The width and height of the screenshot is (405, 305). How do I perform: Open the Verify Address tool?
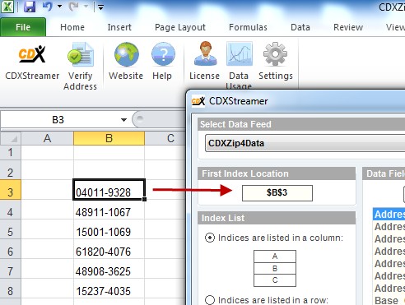[80, 66]
